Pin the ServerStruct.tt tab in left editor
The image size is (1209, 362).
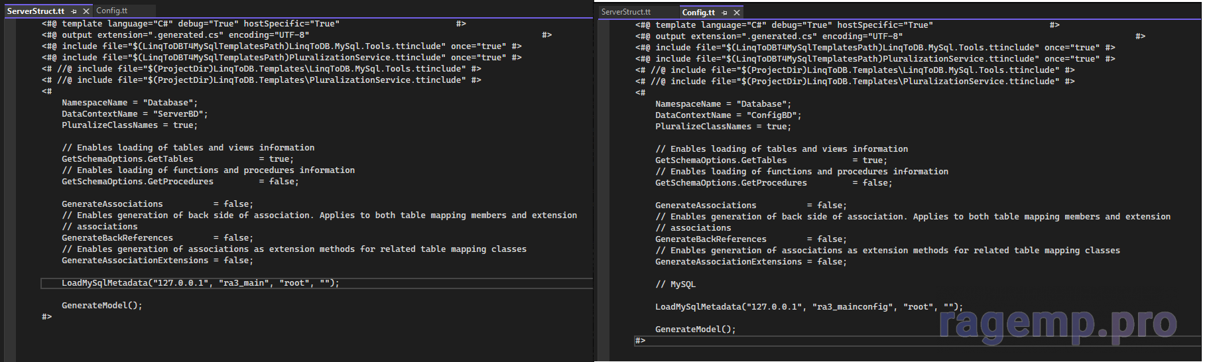(74, 11)
